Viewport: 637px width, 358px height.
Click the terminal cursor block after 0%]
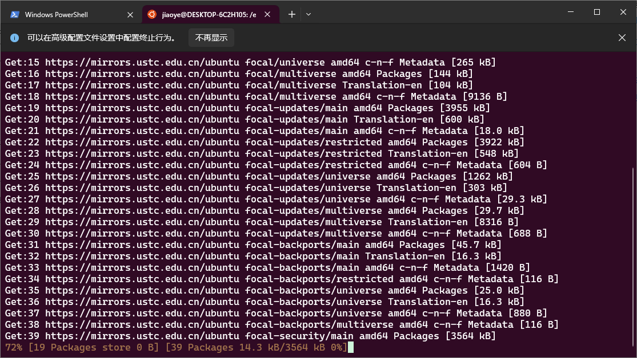coord(351,347)
